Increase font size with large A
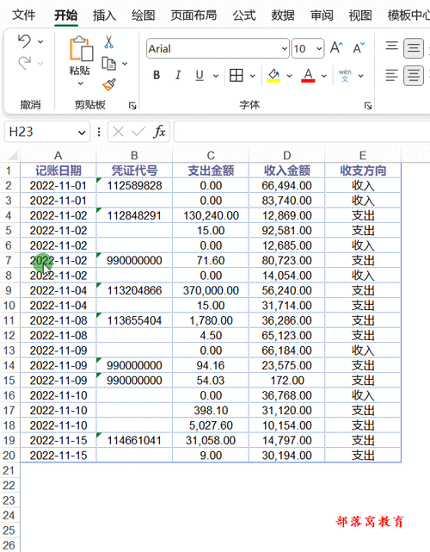 (336, 48)
